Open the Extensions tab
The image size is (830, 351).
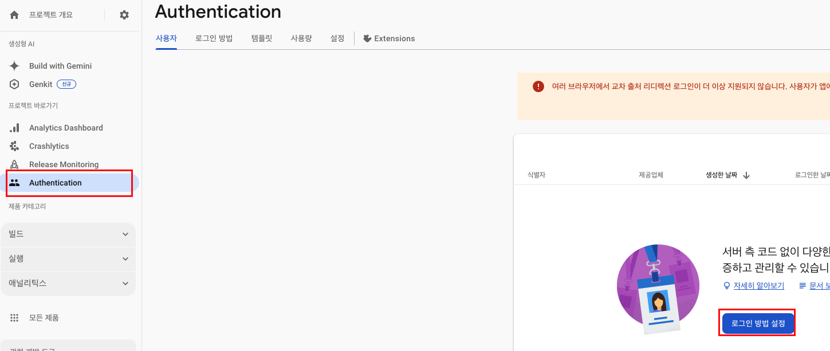coord(389,38)
